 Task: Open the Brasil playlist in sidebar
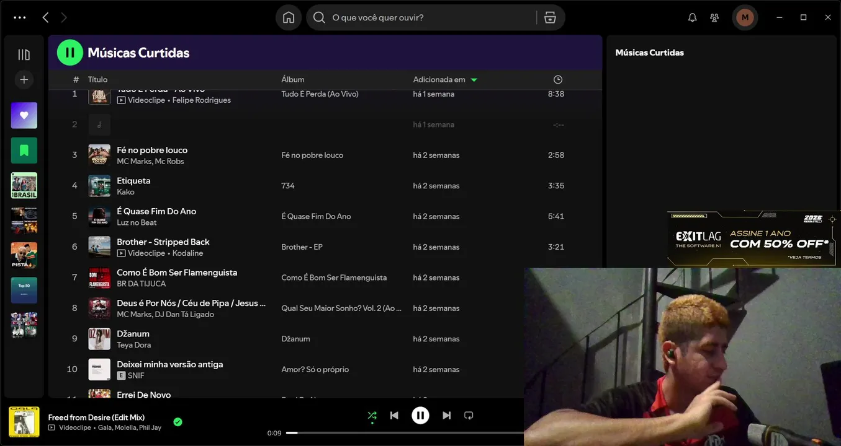[x=24, y=185]
